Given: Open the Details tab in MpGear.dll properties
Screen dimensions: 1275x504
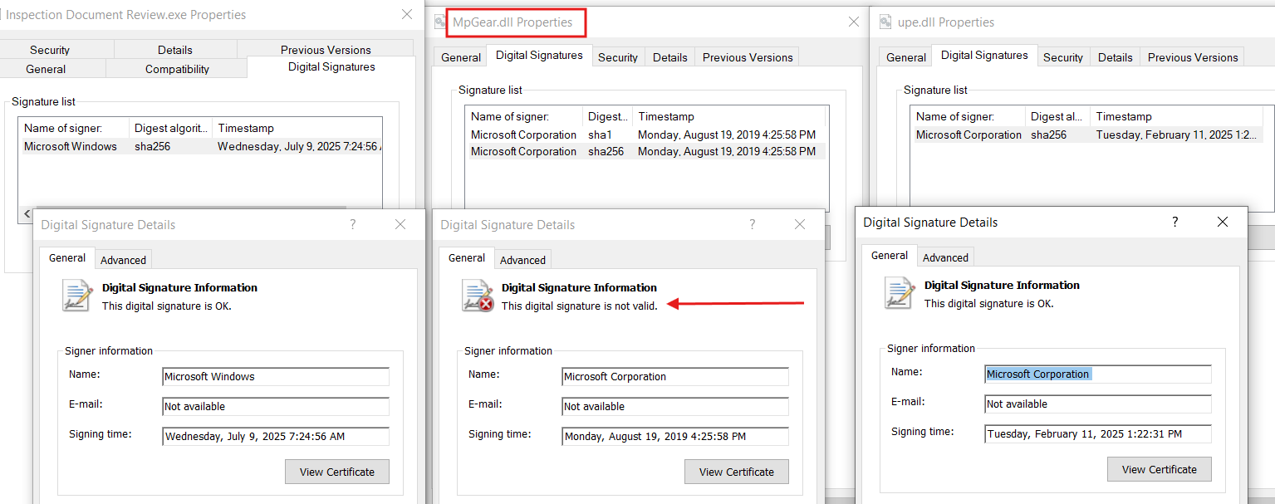Looking at the screenshot, I should [669, 56].
